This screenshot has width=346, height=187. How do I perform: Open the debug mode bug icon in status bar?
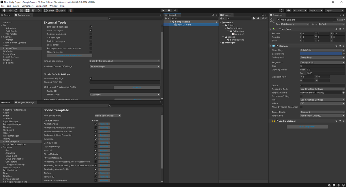[x=330, y=185]
